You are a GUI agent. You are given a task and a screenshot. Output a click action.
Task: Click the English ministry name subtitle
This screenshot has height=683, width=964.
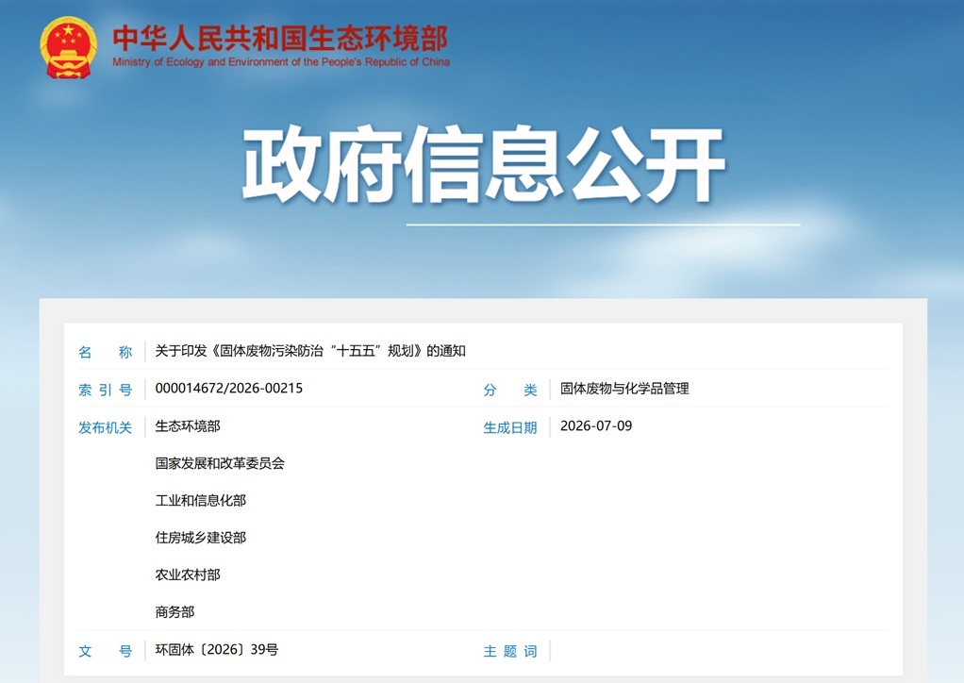pos(281,62)
